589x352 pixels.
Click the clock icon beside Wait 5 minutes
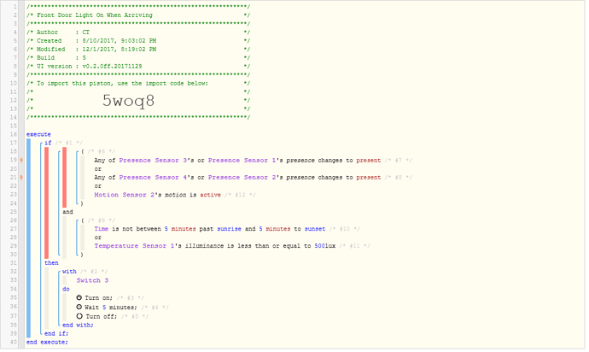pyautogui.click(x=79, y=308)
